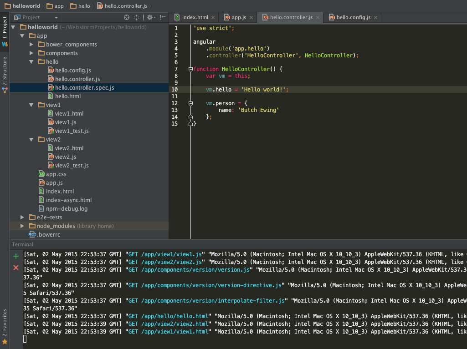The image size is (467, 349).
Task: Click hello breadcrumb in navigation bar
Action: click(x=80, y=6)
